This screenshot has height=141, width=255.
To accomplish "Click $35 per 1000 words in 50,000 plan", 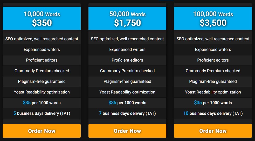I will pos(127,103).
